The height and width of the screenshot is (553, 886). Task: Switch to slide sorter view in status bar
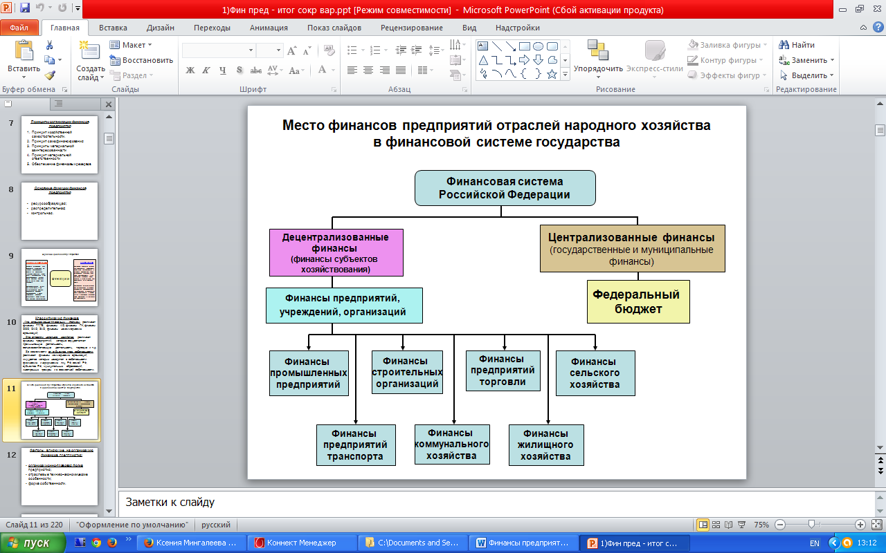715,525
